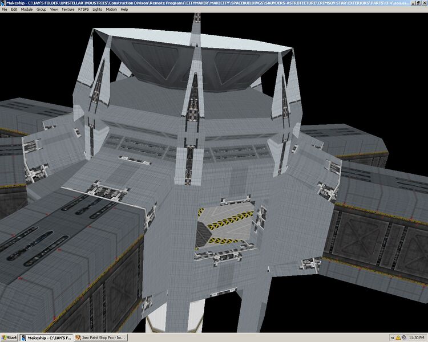Image resolution: width=428 pixels, height=342 pixels.
Task: Open the Group menu
Action: [x=41, y=9]
